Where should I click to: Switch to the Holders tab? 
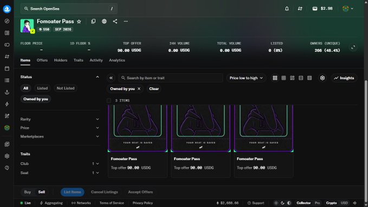pos(61,60)
